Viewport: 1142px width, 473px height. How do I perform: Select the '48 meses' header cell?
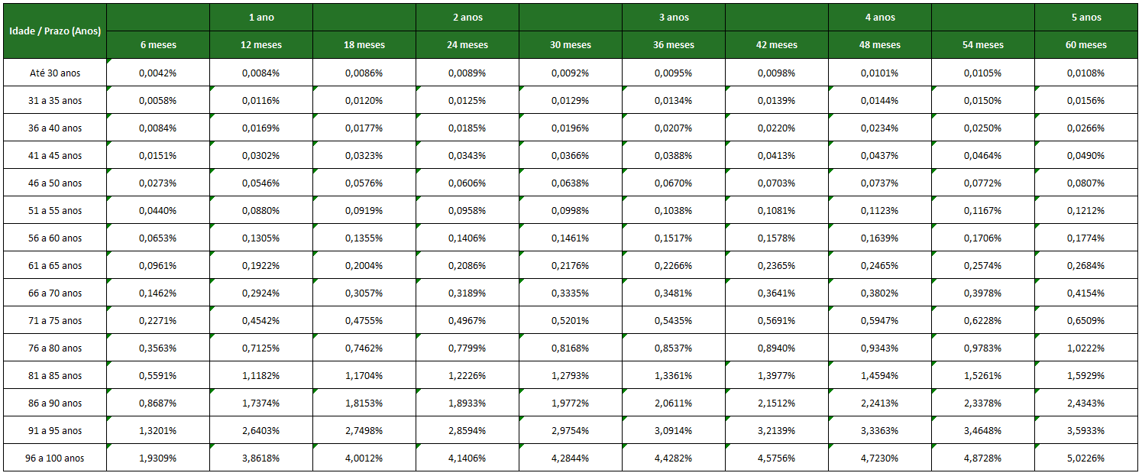(880, 45)
